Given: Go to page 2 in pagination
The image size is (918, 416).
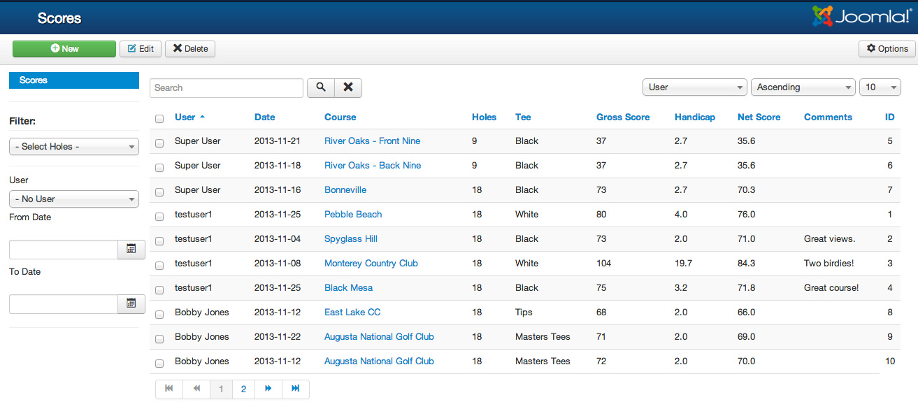Looking at the screenshot, I should (243, 389).
